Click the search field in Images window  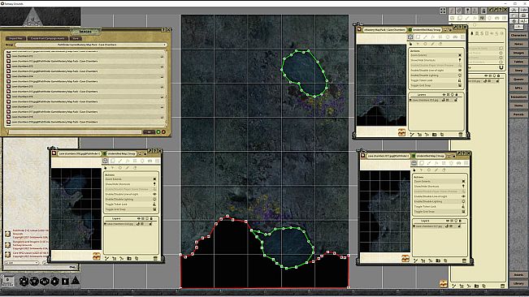coord(75,132)
